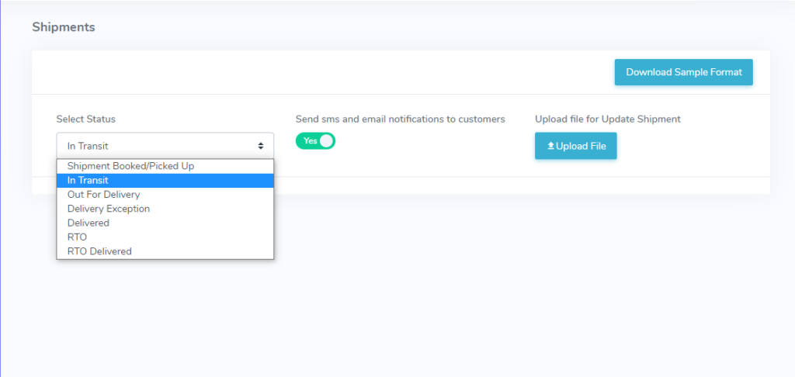The image size is (795, 377).
Task: Click the Send sms and email notifications label
Action: [401, 119]
